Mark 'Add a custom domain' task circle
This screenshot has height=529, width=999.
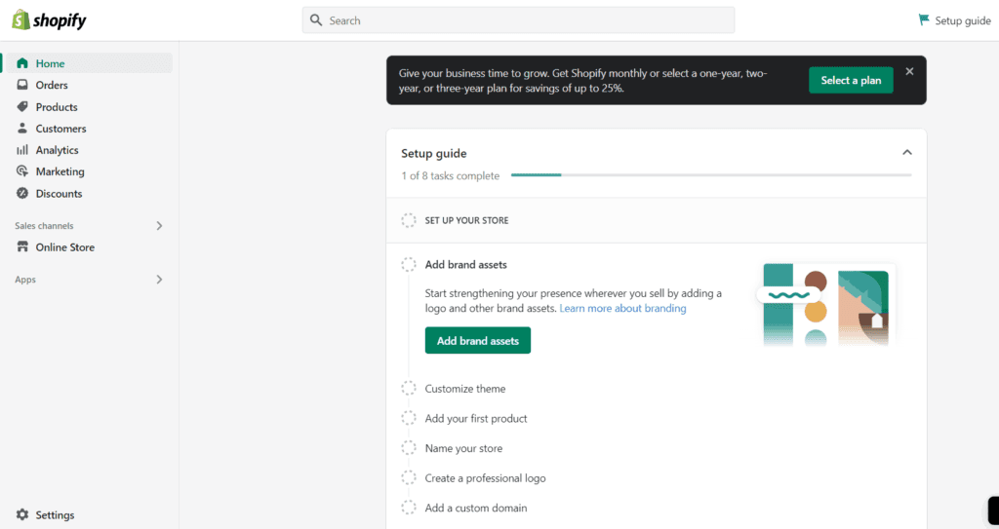[409, 508]
